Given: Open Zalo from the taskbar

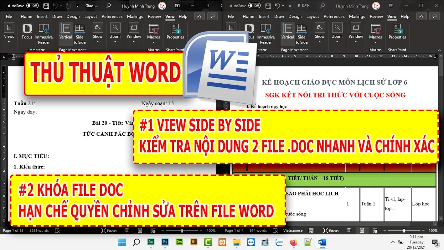Looking at the screenshot, I should point(279,242).
